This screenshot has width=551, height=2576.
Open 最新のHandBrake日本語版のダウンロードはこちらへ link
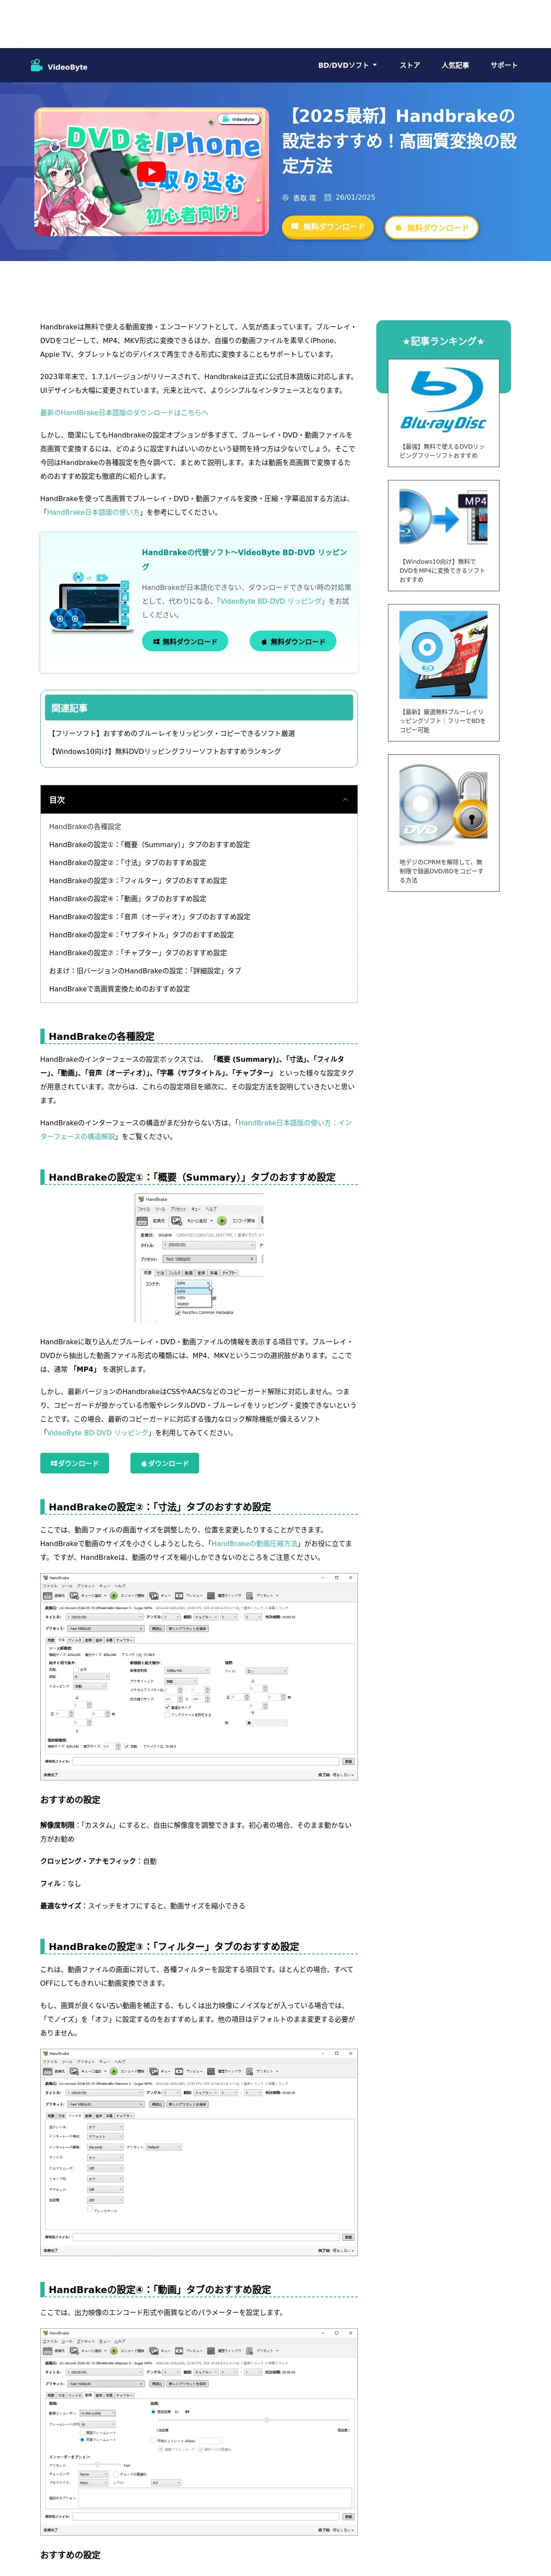pos(124,412)
